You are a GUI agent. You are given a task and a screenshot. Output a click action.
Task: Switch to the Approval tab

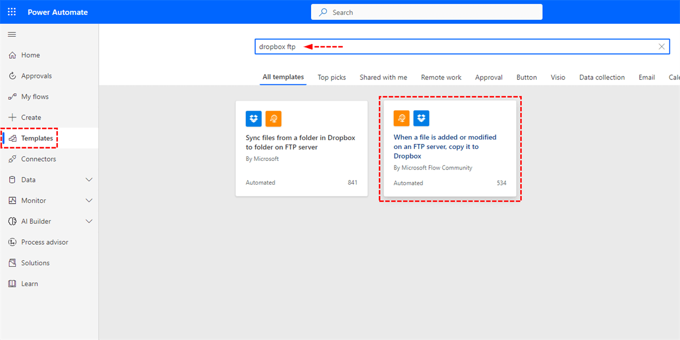point(489,78)
